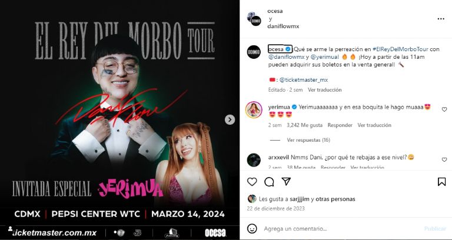Open yerimua's profile picture avatar

tap(254, 110)
